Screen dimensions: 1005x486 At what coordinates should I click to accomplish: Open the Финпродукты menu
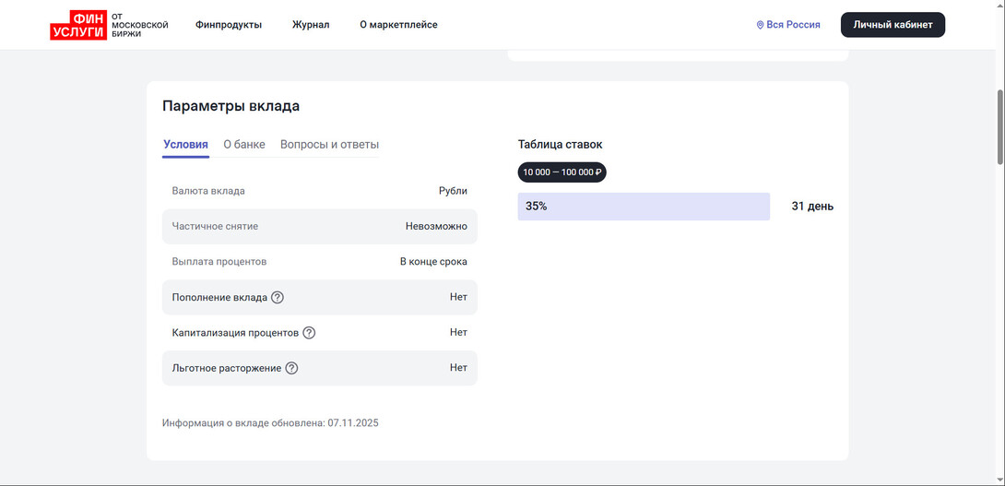point(229,25)
